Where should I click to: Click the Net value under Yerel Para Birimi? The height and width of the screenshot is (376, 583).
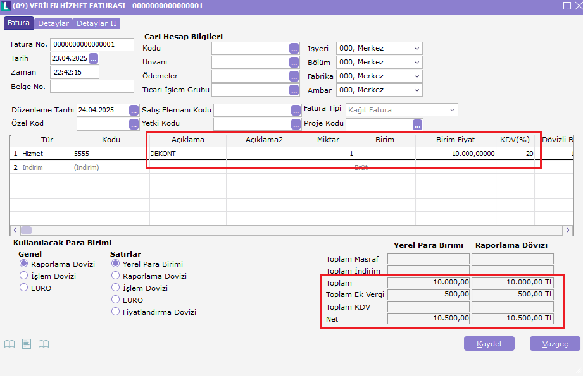429,318
